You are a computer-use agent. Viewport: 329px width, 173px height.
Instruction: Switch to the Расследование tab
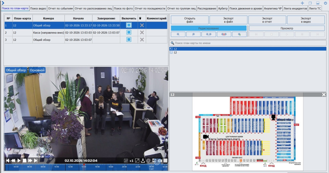[x=207, y=8]
